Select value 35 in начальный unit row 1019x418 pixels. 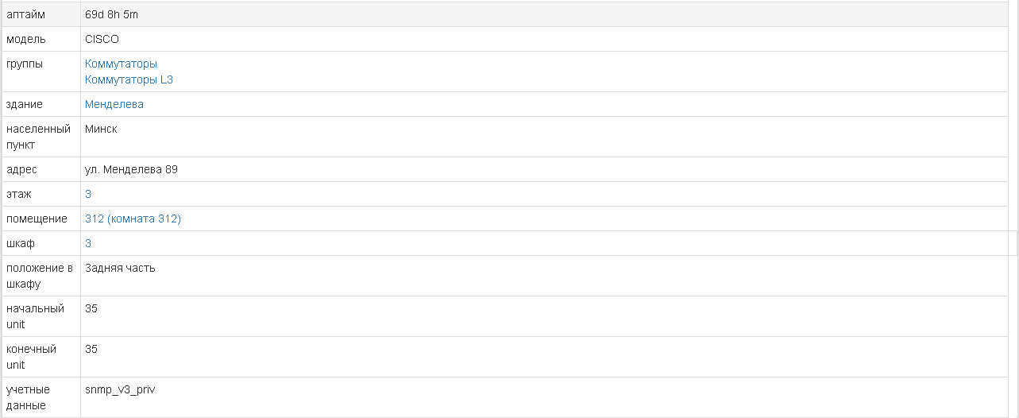[91, 308]
